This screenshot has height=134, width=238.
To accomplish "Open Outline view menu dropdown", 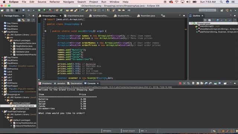I will [x=235, y=20].
